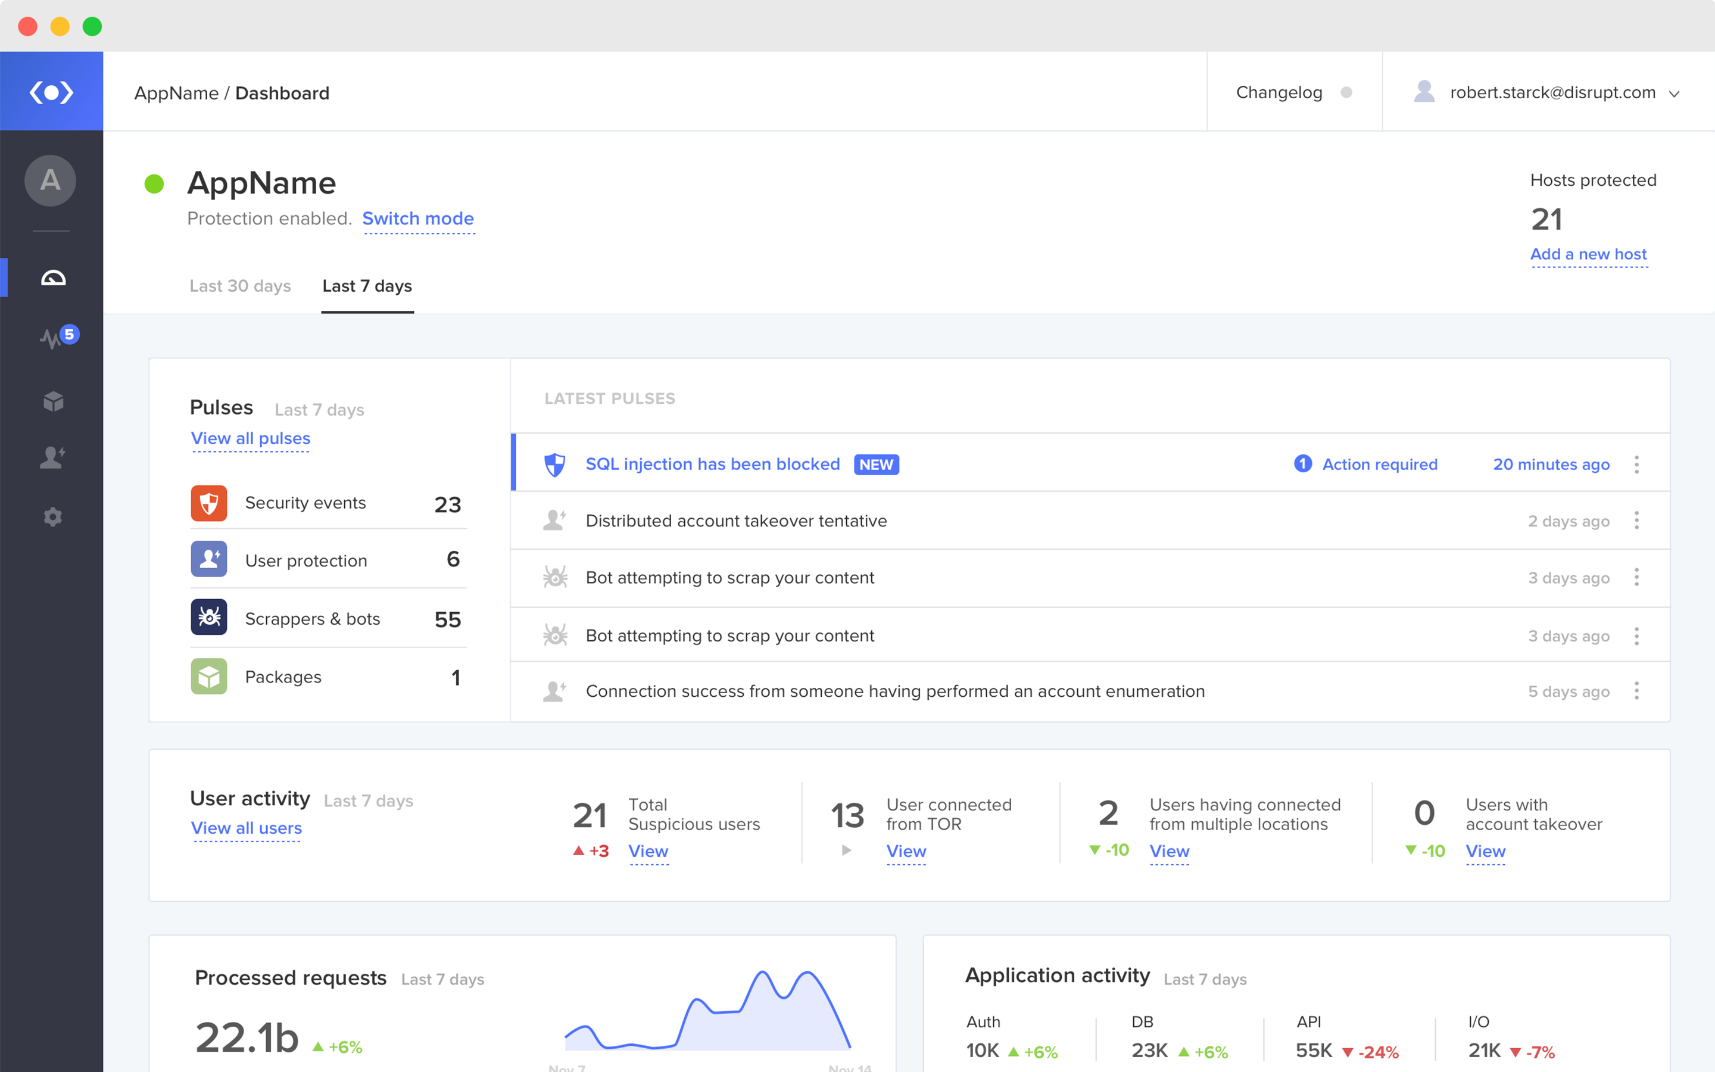Click the packages cube sidebar icon

tap(53, 401)
